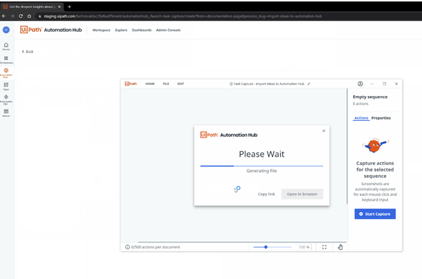Image resolution: width=422 pixels, height=279 pixels.
Task: Click the actions per document info icon
Action: (127, 247)
